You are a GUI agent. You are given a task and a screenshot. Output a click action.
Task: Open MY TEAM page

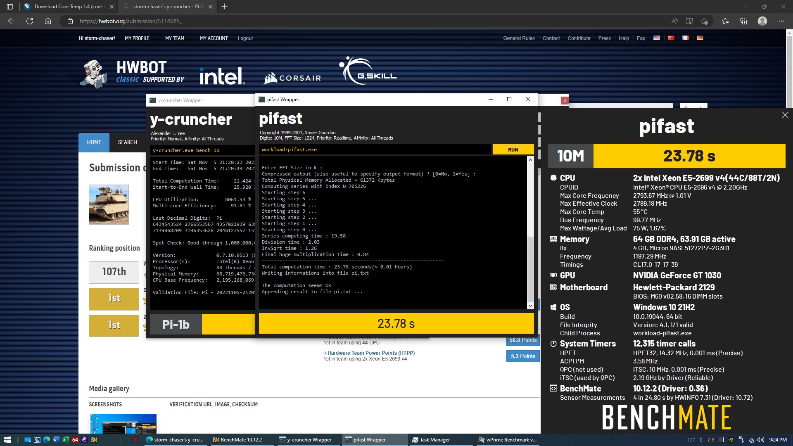pos(175,38)
